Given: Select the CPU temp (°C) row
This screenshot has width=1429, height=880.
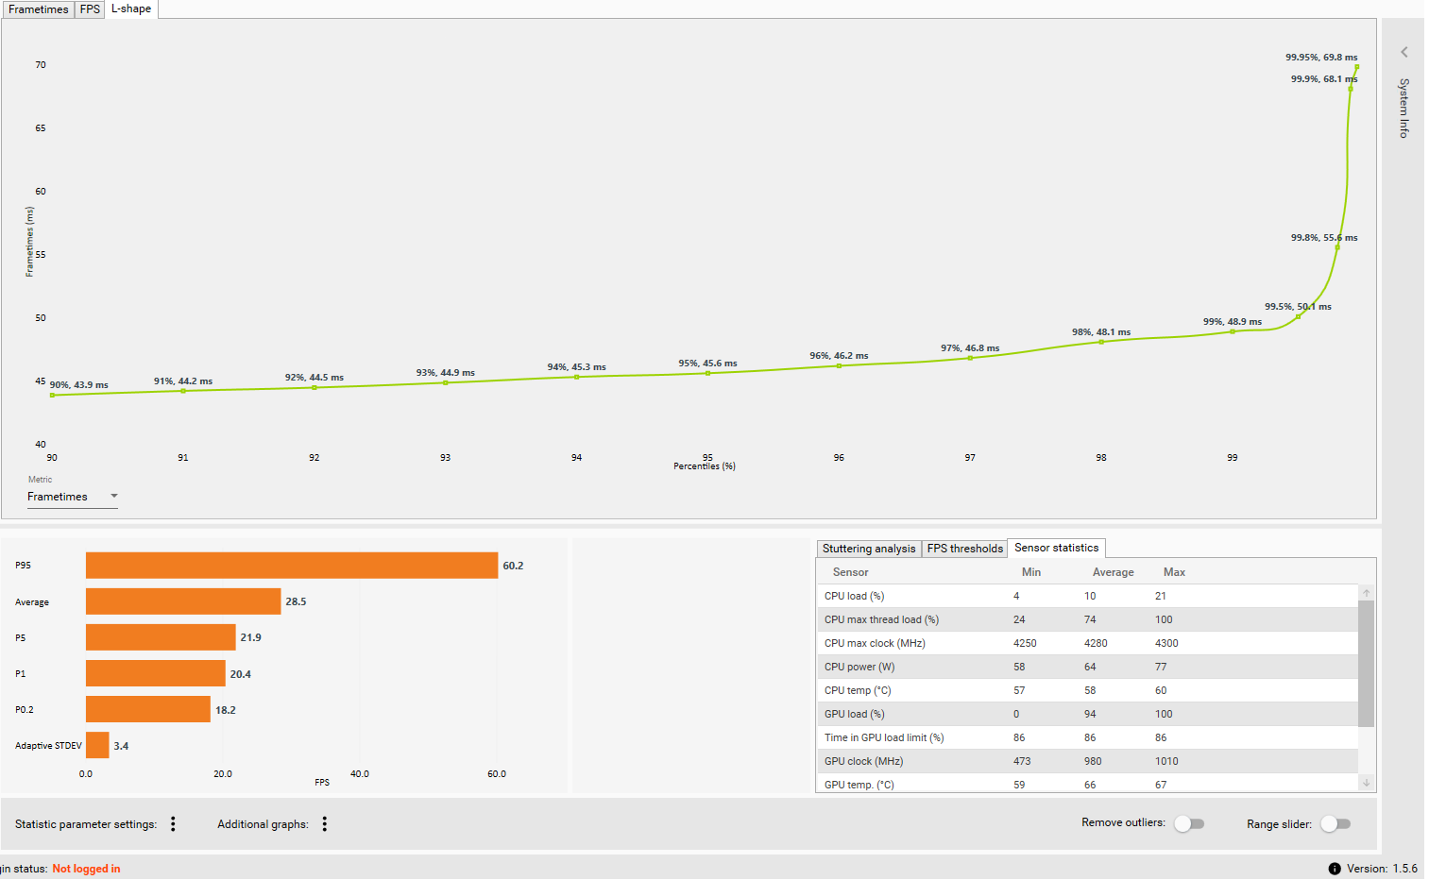Looking at the screenshot, I should 1087,690.
